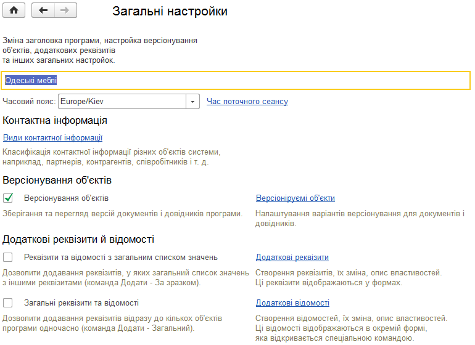Viewport: 475px width, 345px height.
Task: Open Додаткові реквізити link
Action: pyautogui.click(x=292, y=258)
